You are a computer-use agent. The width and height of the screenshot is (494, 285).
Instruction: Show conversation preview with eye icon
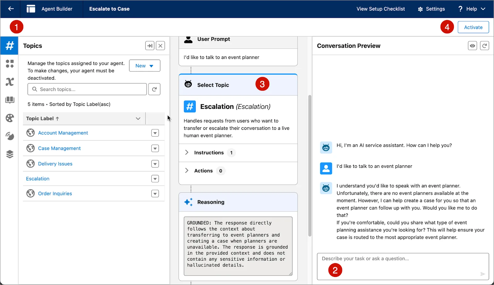click(472, 46)
